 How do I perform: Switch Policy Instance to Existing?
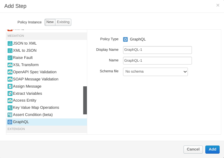[x=63, y=22]
